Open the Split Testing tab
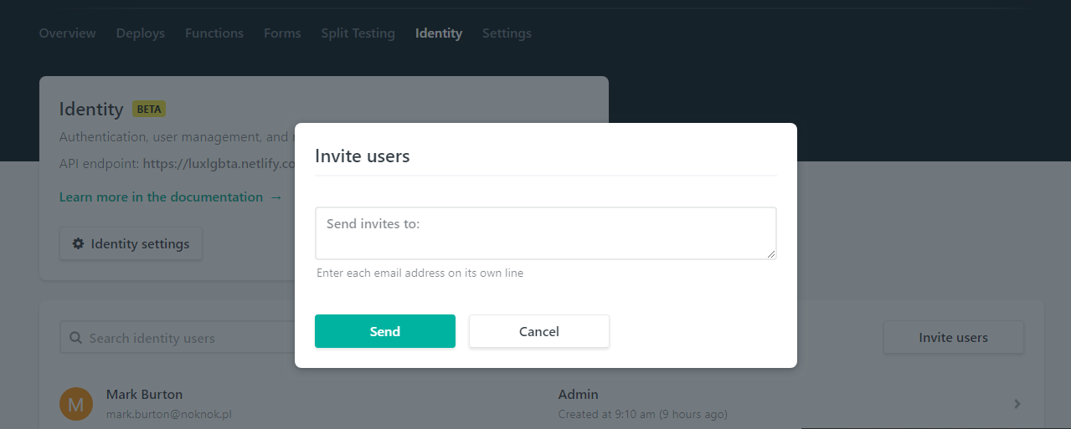1071x429 pixels. (358, 33)
